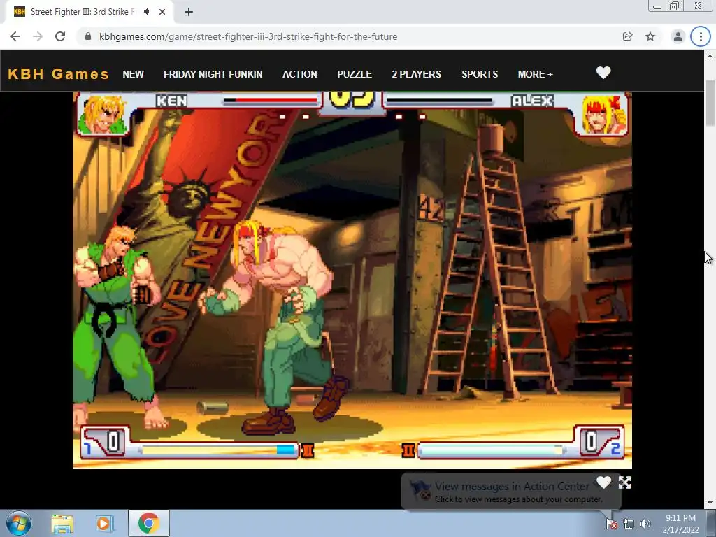Open the volume tray icon
The width and height of the screenshot is (716, 537).
645,524
